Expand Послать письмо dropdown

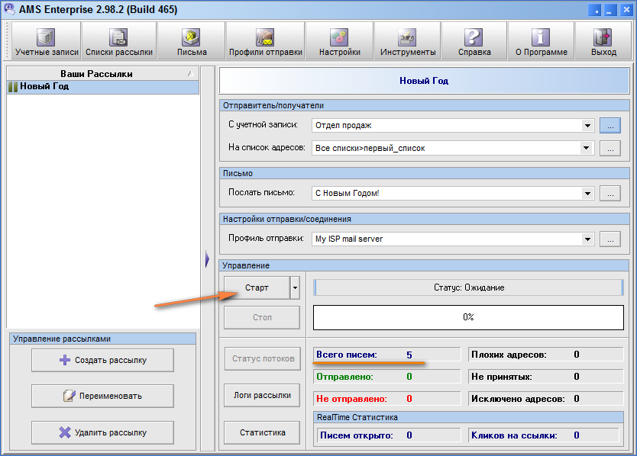(587, 194)
